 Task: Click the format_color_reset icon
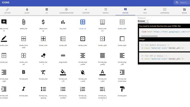coord(83,72)
